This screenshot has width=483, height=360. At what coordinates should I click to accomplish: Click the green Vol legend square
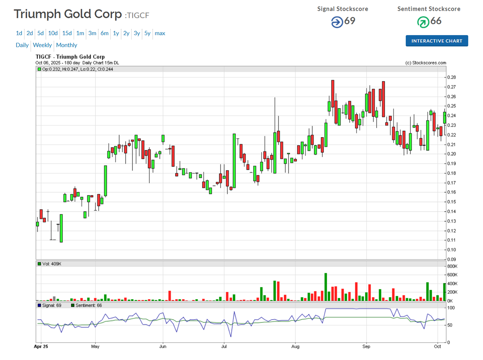tap(39, 264)
